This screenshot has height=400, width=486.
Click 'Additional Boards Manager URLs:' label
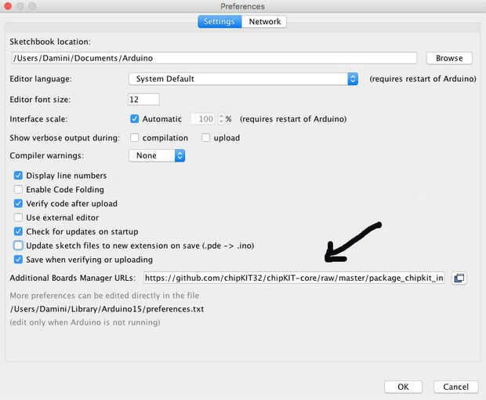73,278
